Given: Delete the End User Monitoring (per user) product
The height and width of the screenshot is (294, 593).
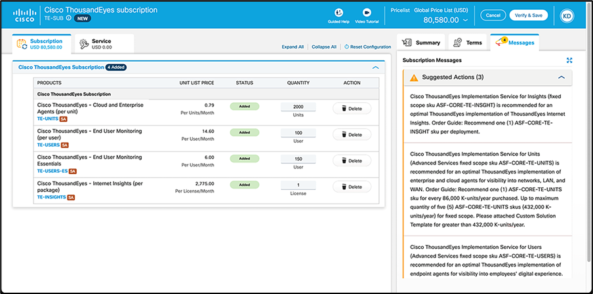Looking at the screenshot, I should pyautogui.click(x=352, y=135).
